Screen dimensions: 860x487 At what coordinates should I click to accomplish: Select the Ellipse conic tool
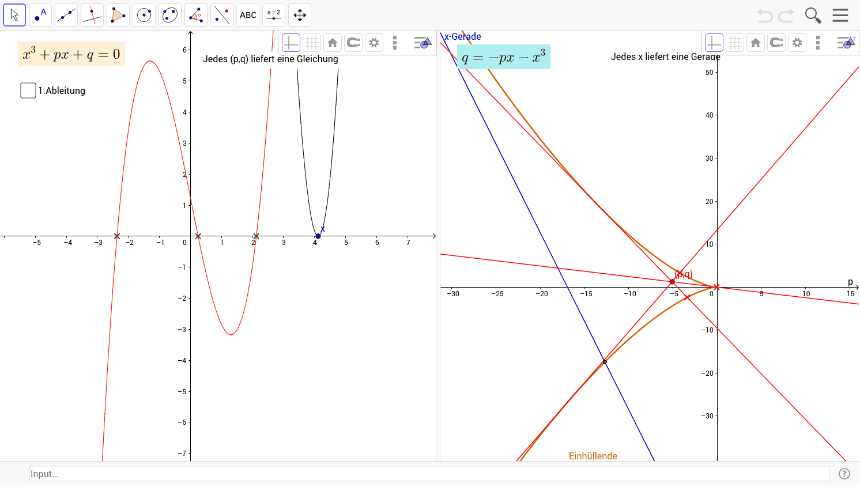(x=170, y=15)
